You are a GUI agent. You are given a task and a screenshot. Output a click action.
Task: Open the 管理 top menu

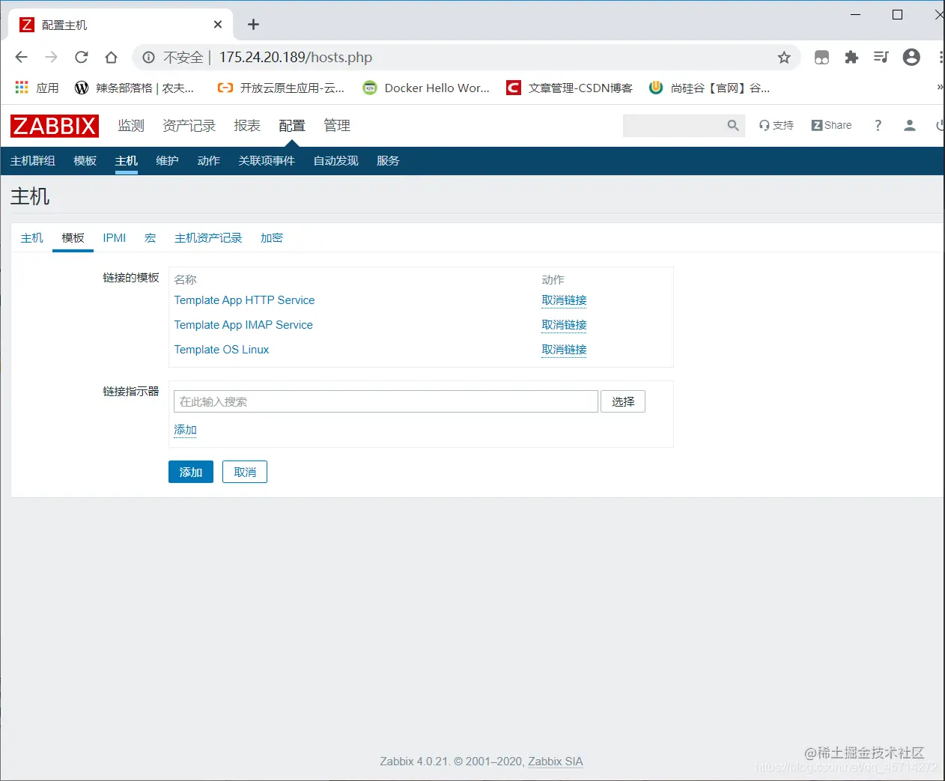tap(337, 126)
